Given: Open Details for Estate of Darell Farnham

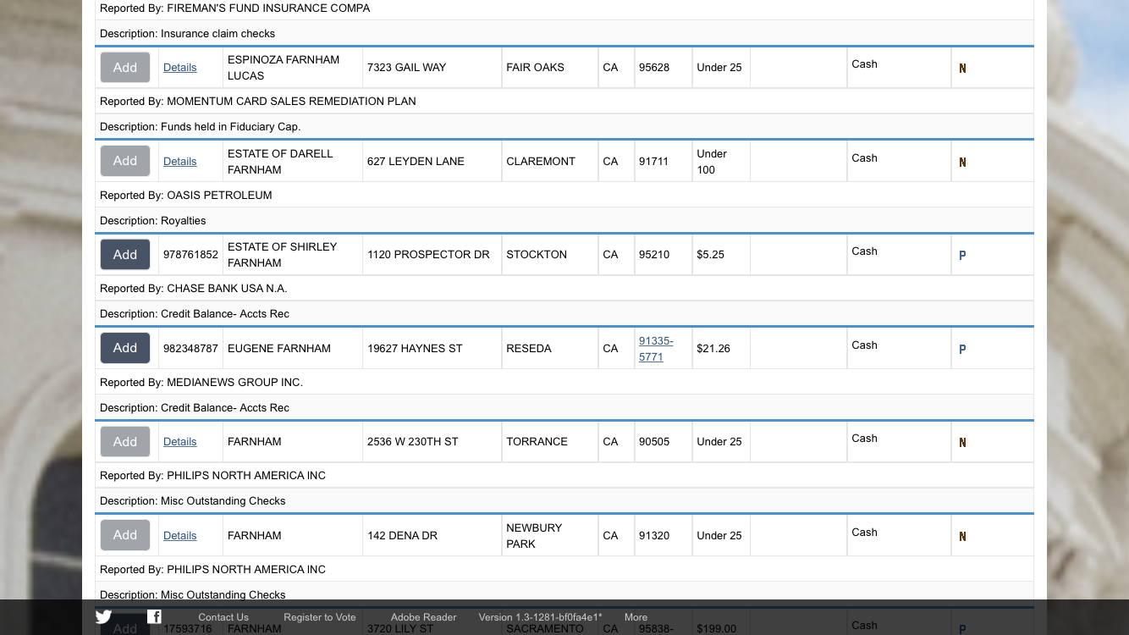Looking at the screenshot, I should (180, 161).
